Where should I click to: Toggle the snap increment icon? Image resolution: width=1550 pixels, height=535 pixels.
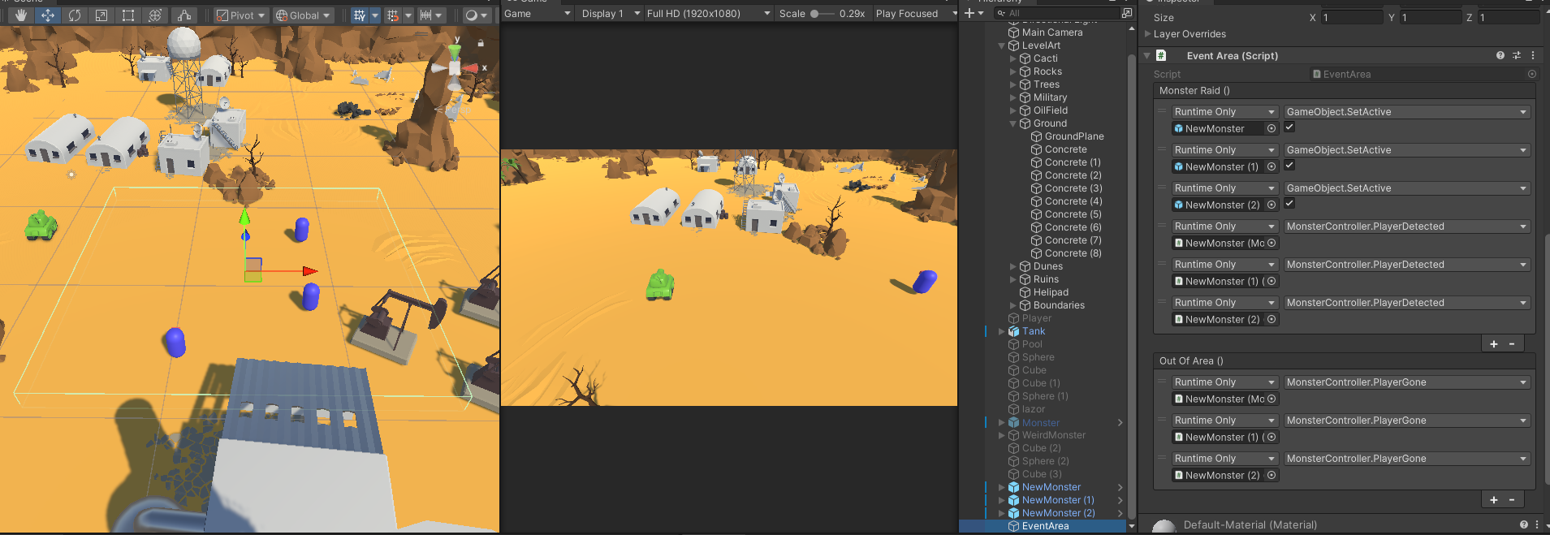393,15
